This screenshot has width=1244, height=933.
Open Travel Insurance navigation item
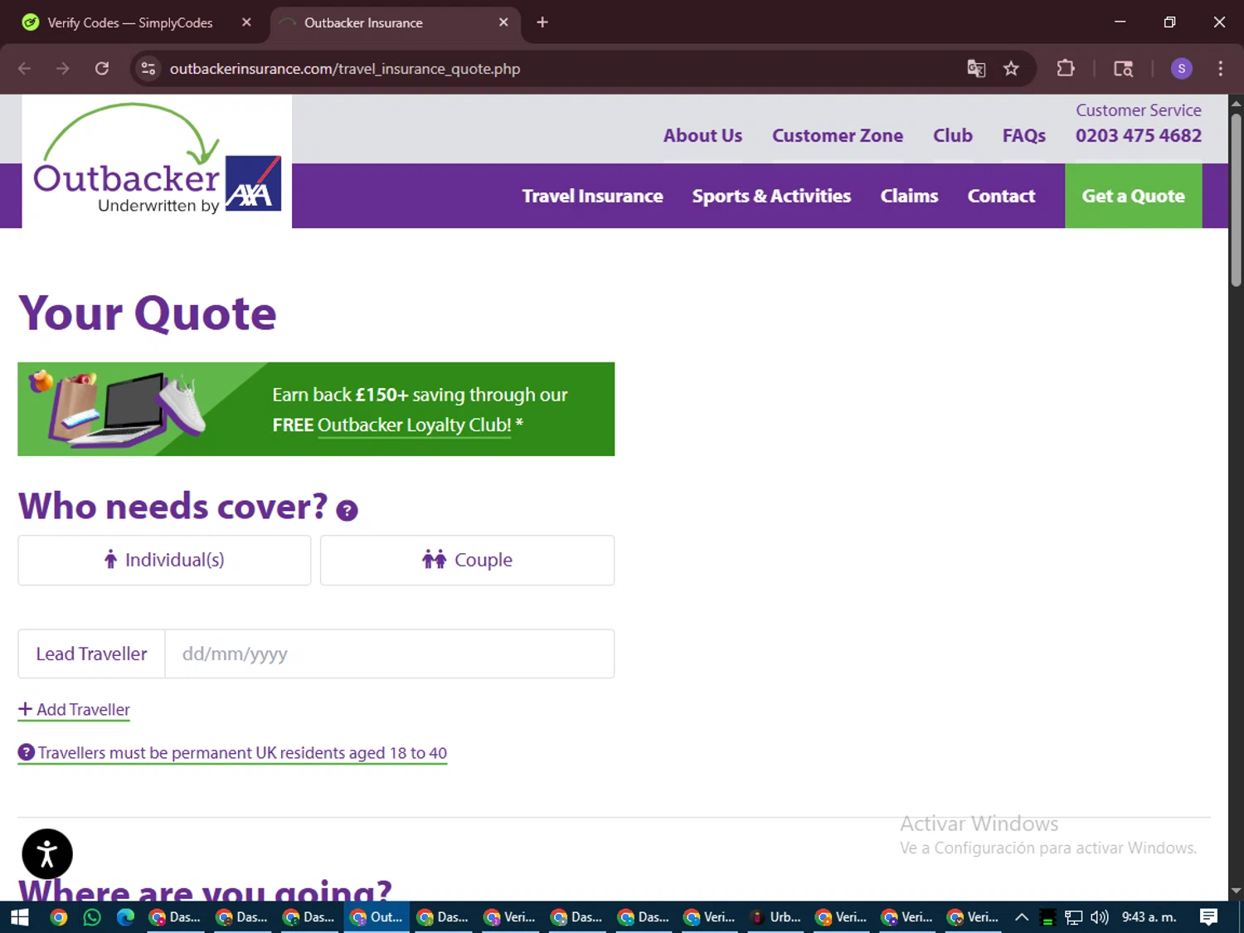pyautogui.click(x=592, y=196)
